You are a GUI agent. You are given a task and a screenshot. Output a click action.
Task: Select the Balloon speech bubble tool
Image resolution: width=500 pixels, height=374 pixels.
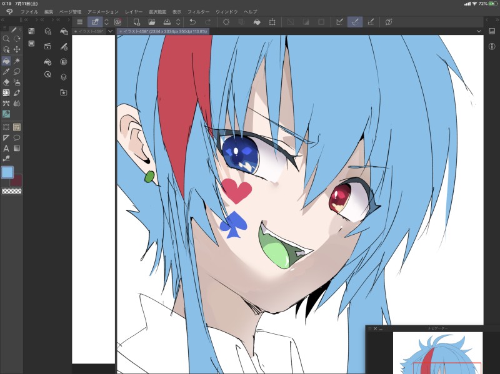coord(17,138)
